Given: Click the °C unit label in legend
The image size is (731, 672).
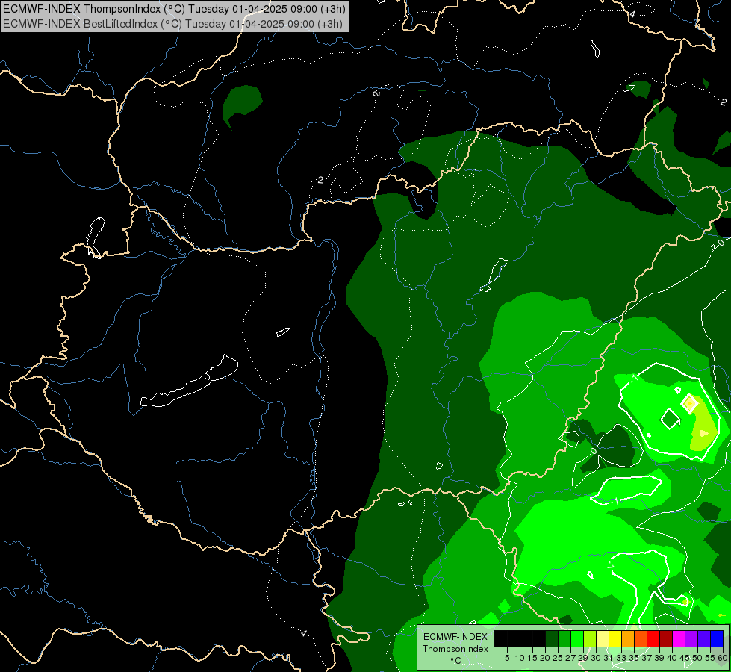Looking at the screenshot, I should (455, 660).
